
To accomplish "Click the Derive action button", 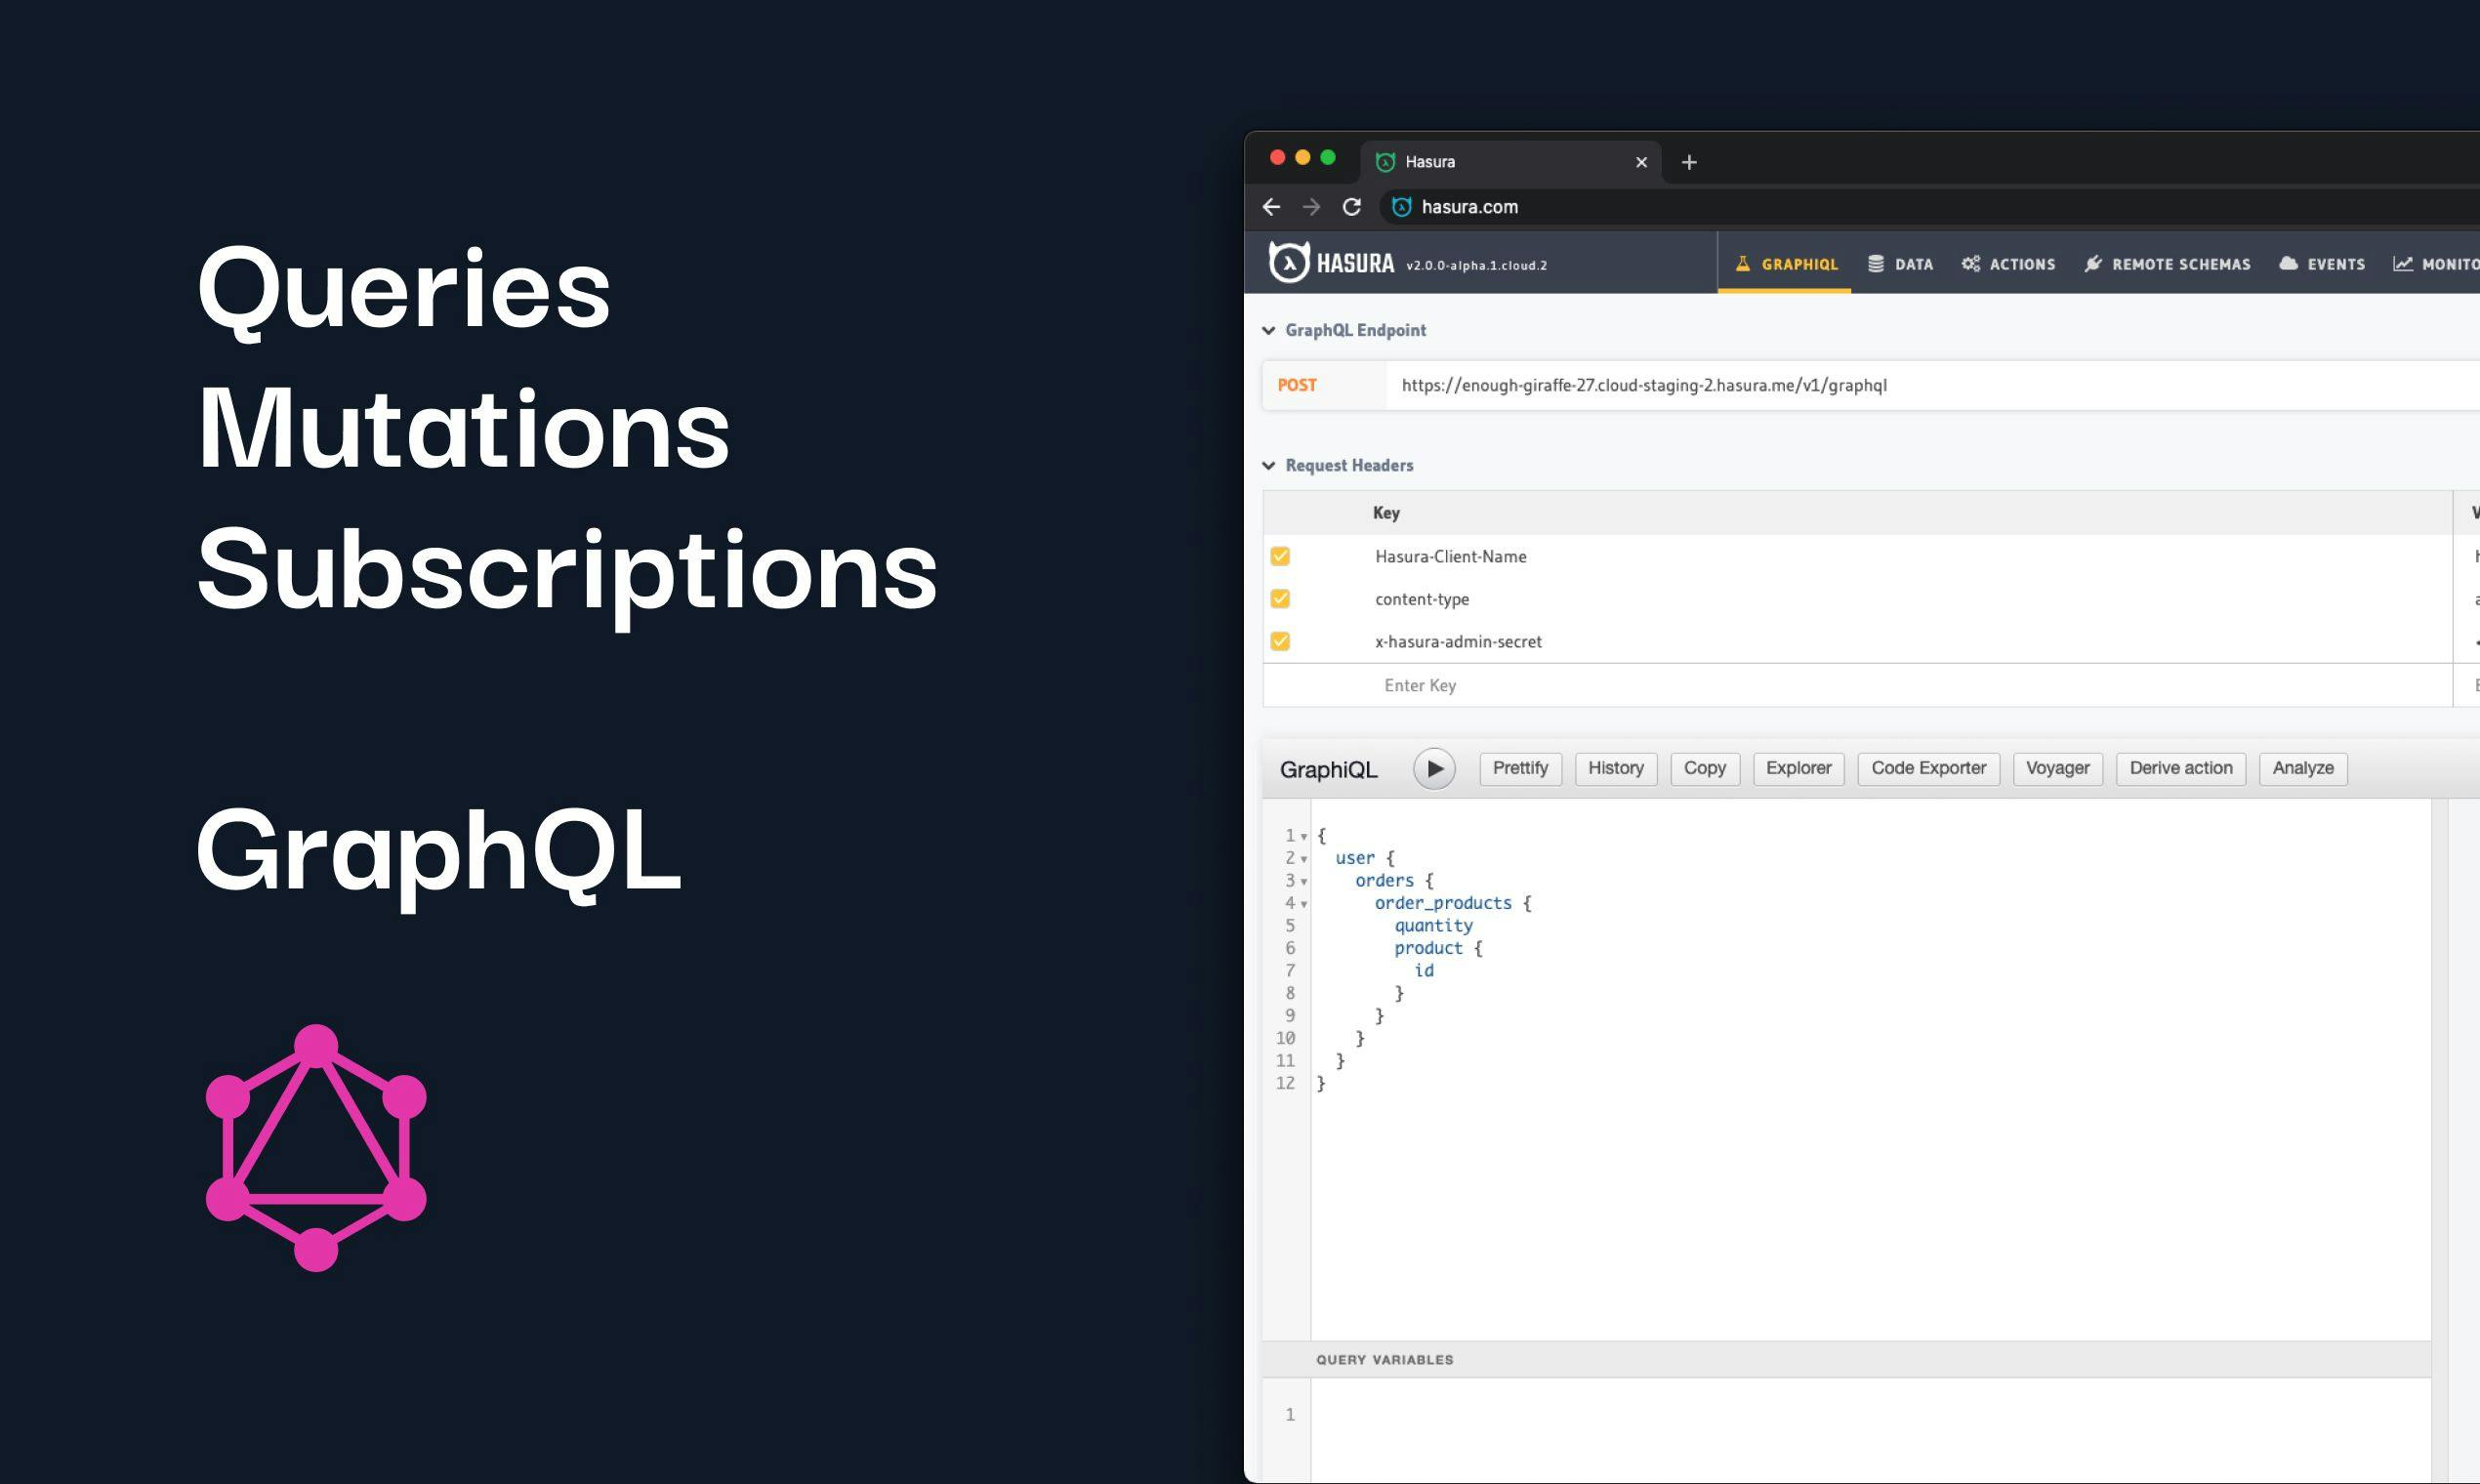I will pyautogui.click(x=2181, y=768).
